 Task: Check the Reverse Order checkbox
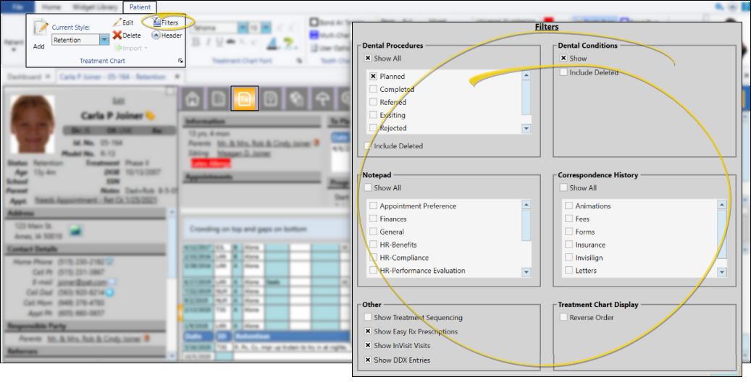[x=563, y=318]
